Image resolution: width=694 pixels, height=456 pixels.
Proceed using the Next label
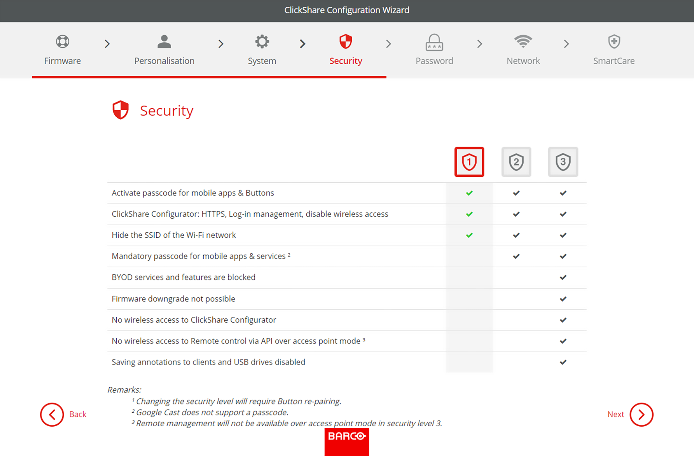(x=616, y=414)
